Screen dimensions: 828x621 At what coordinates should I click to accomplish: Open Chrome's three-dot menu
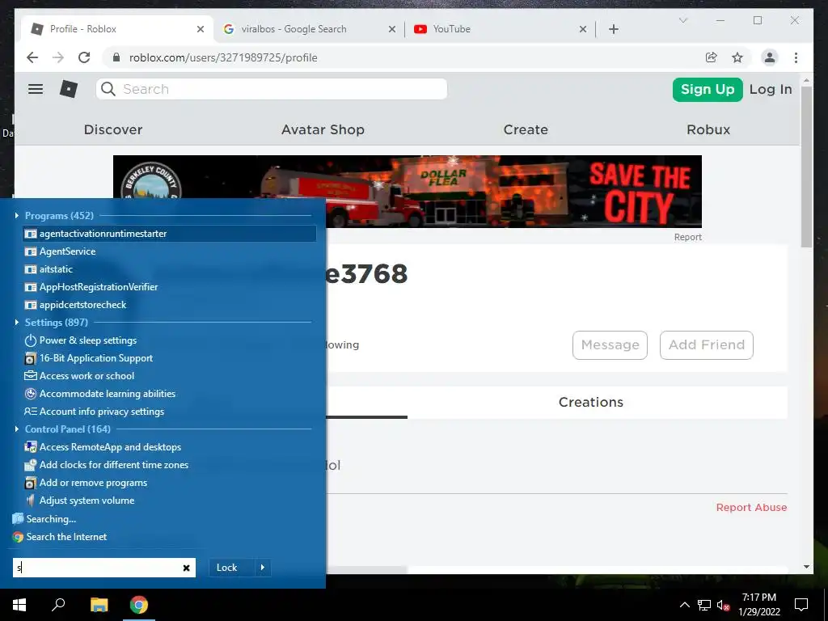(x=796, y=57)
